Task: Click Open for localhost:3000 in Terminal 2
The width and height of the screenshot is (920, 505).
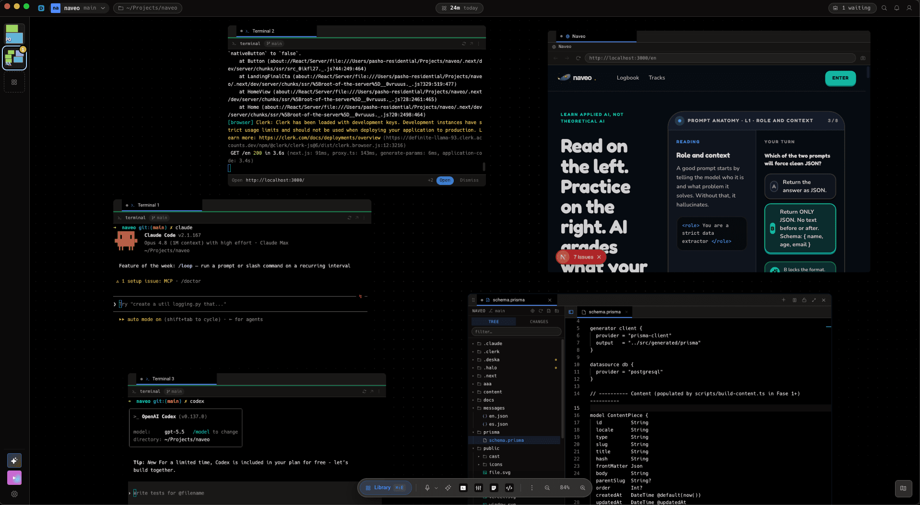Action: (445, 180)
